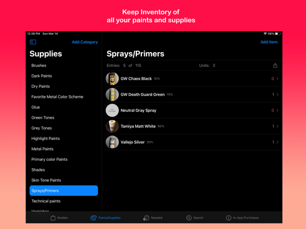Open the Needed tab

point(152,218)
